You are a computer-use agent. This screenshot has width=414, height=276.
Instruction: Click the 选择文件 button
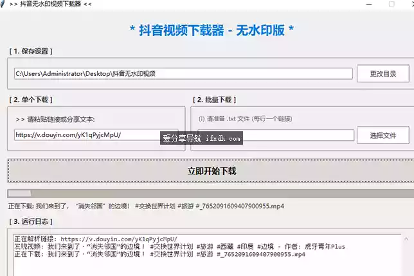point(383,136)
